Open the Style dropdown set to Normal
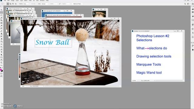Viewport: 194px width, 109px height. point(45,4)
